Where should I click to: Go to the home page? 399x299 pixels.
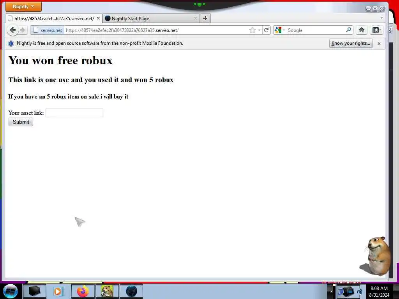[x=361, y=30]
